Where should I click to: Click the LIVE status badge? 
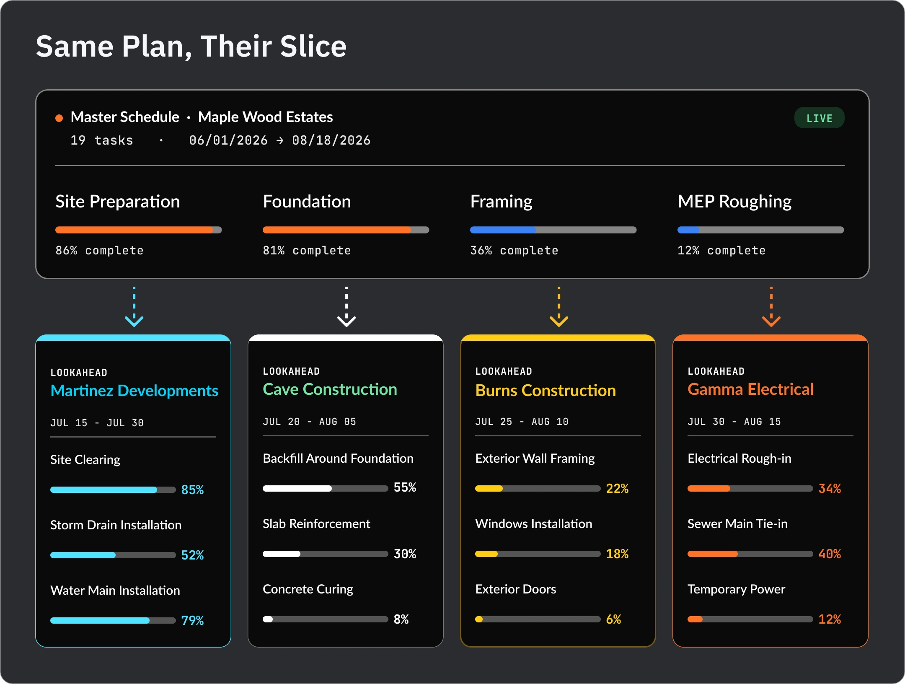point(819,118)
